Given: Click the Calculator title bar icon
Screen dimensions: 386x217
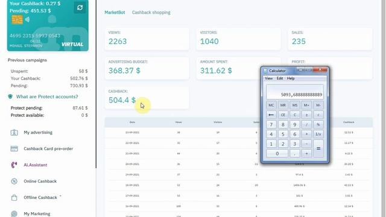Looking at the screenshot, I should [x=265, y=71].
